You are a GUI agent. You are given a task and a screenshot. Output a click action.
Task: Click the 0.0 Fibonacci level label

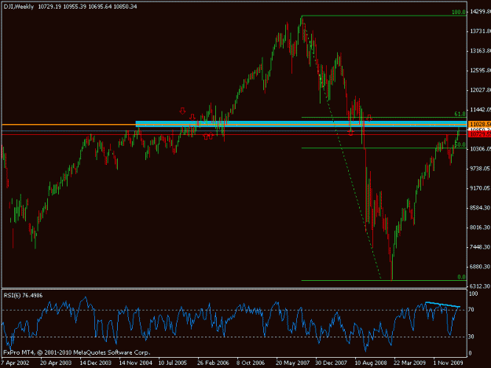point(462,277)
